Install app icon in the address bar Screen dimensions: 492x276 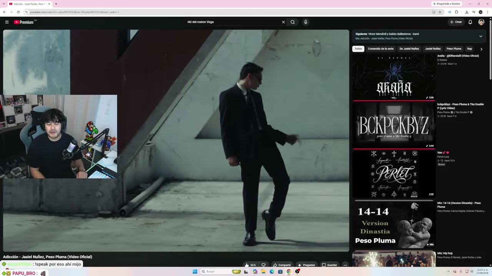coord(434,12)
